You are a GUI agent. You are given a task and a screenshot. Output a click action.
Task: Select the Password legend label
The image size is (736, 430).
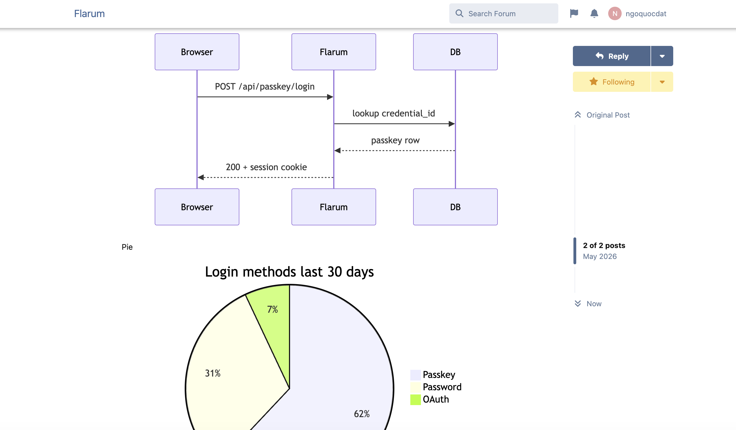[x=442, y=387]
